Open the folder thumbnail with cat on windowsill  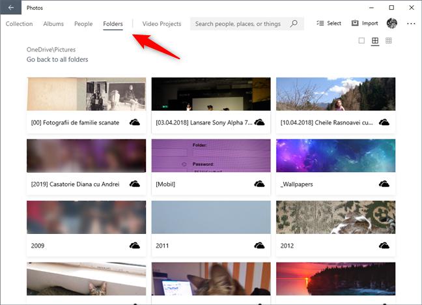click(87, 279)
